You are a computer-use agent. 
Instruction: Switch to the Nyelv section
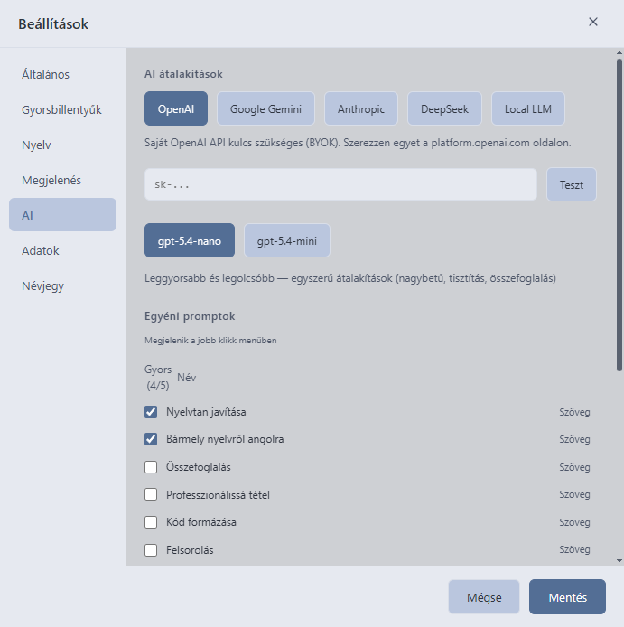pos(62,145)
